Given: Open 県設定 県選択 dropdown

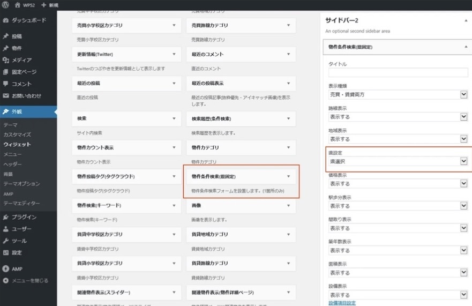Looking at the screenshot, I should click(398, 161).
